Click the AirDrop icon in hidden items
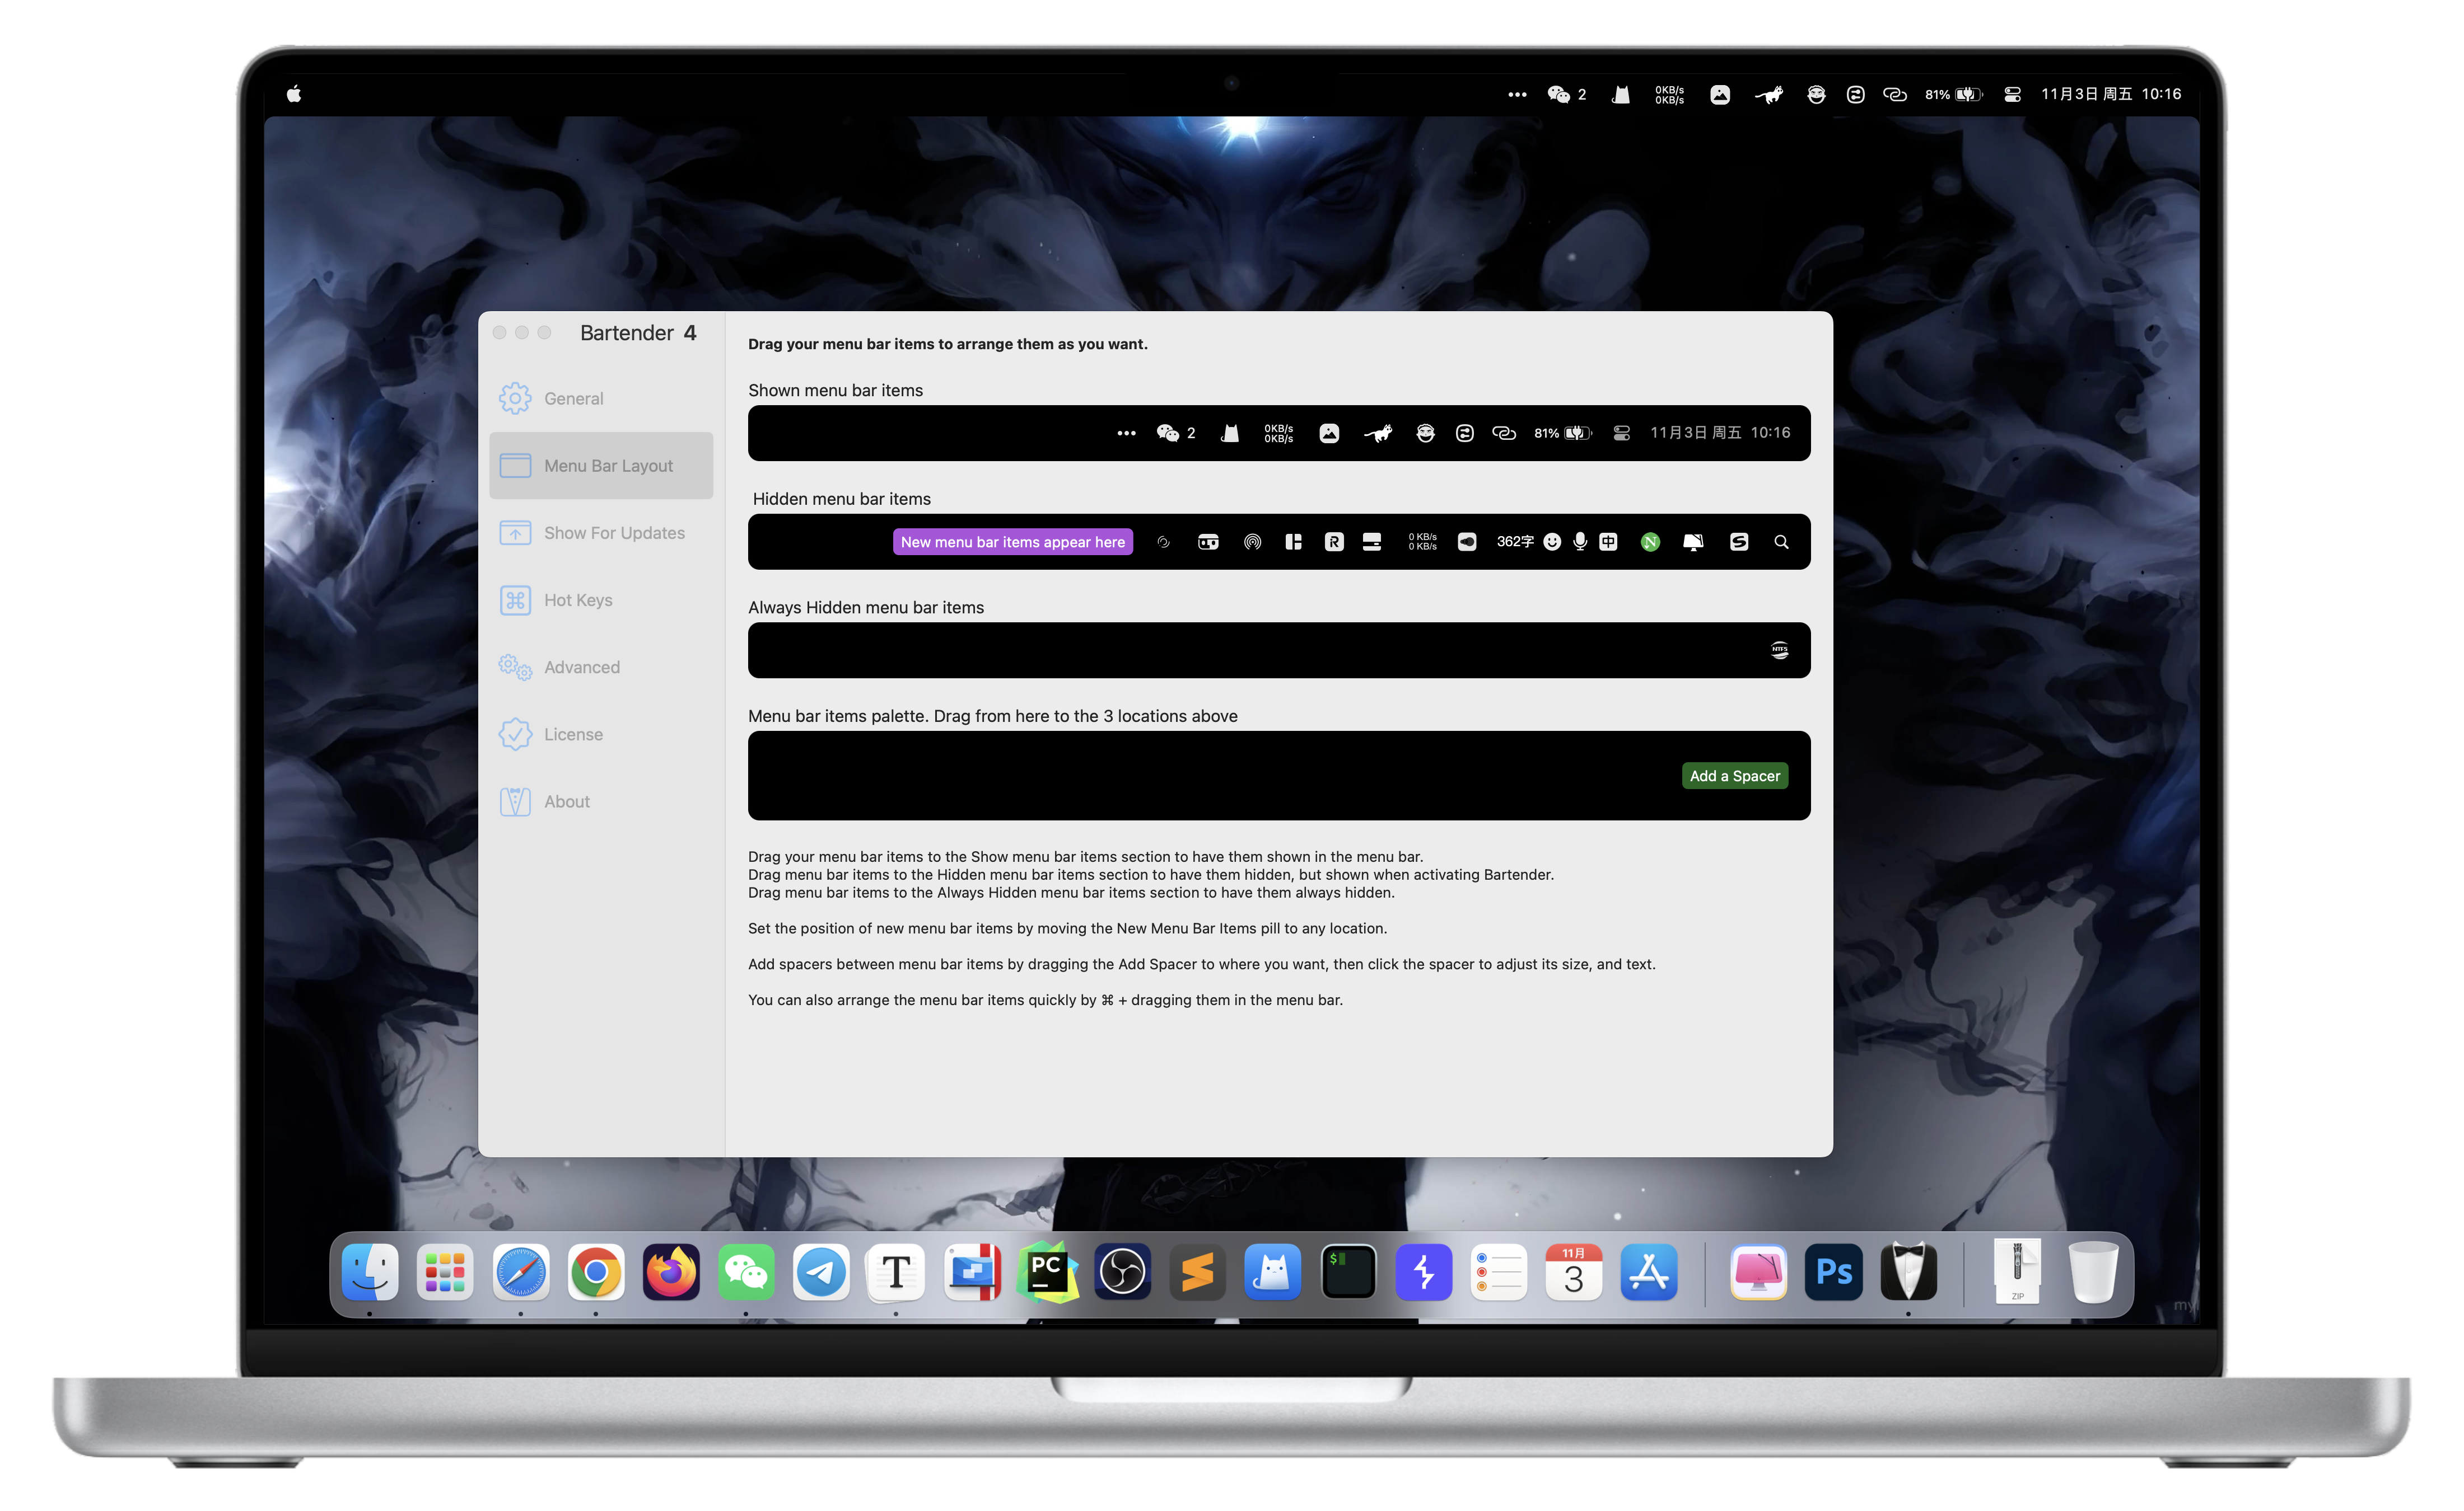The height and width of the screenshot is (1511, 2464). [1252, 542]
